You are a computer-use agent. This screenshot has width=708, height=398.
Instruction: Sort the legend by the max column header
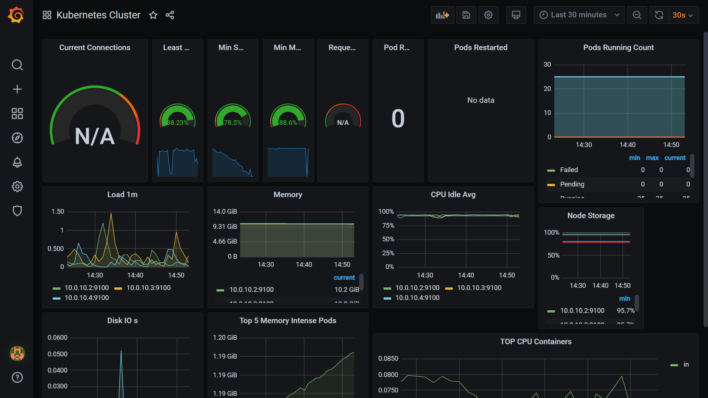[652, 158]
